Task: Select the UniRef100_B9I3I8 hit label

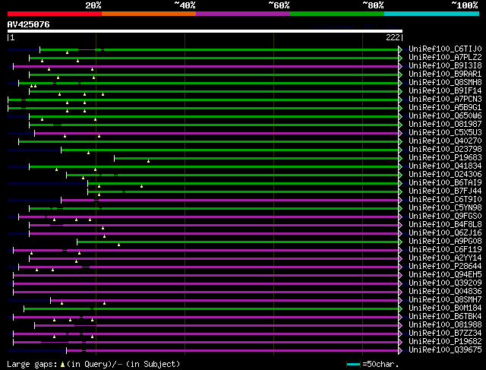Action: (445, 66)
